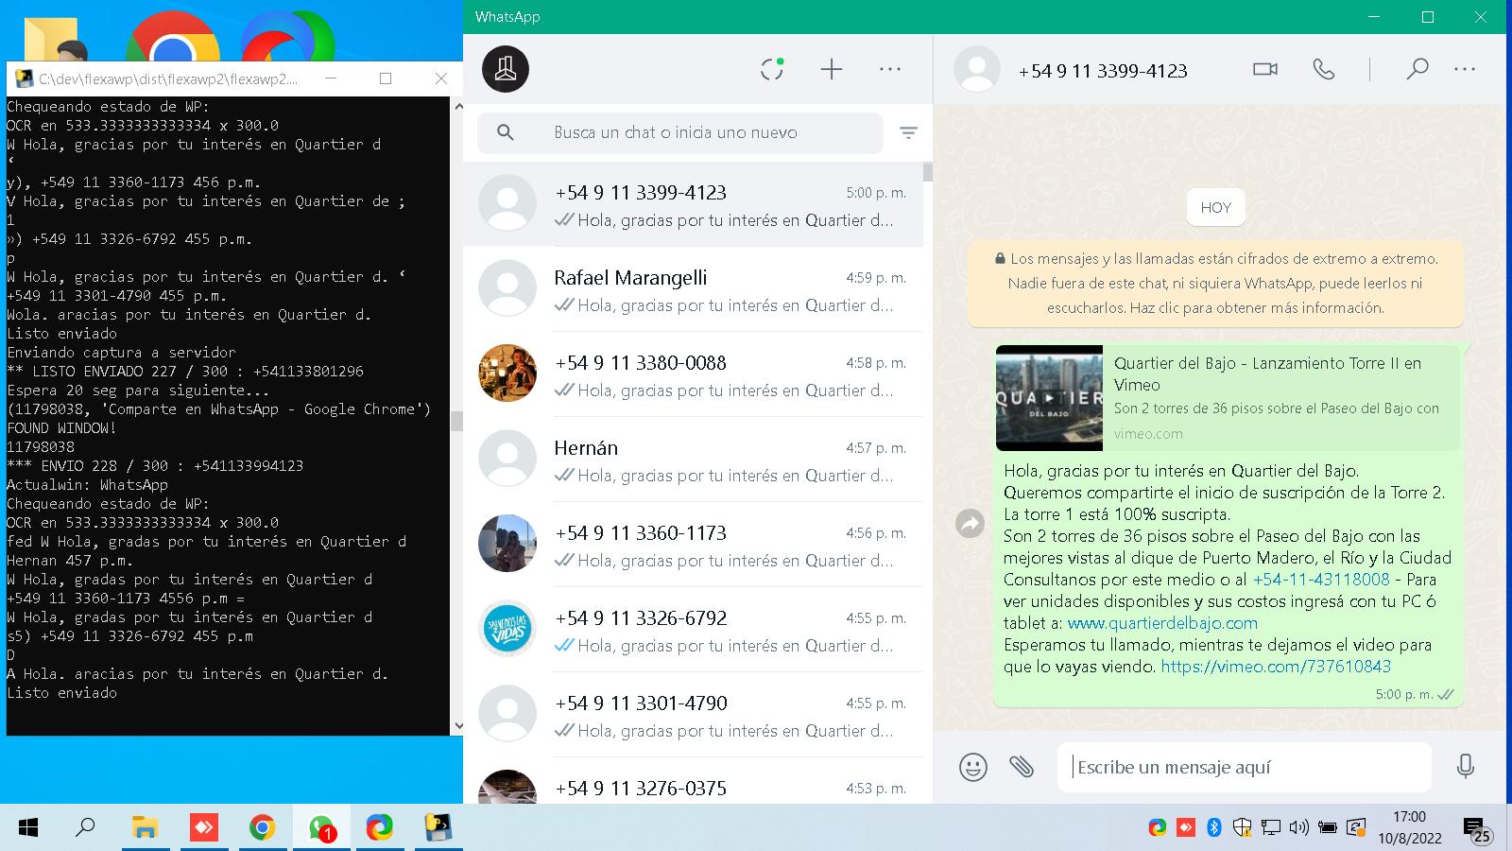Open chat with Rafael Marangelli

pos(693,289)
